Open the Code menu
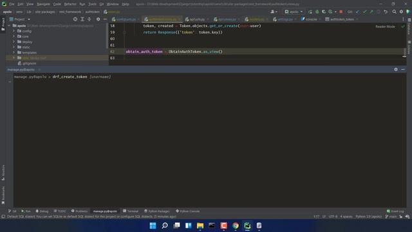This screenshot has height=232, width=412. tap(57, 5)
